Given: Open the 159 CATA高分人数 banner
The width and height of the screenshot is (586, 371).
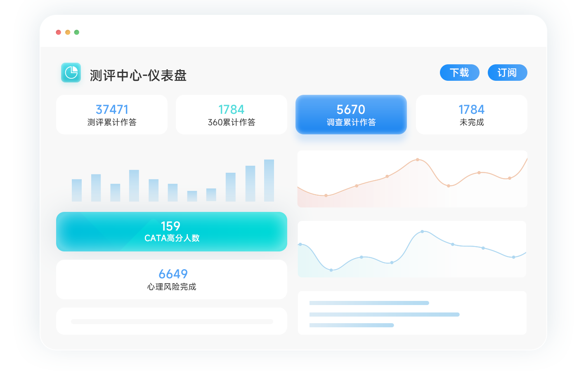Looking at the screenshot, I should click(x=171, y=232).
